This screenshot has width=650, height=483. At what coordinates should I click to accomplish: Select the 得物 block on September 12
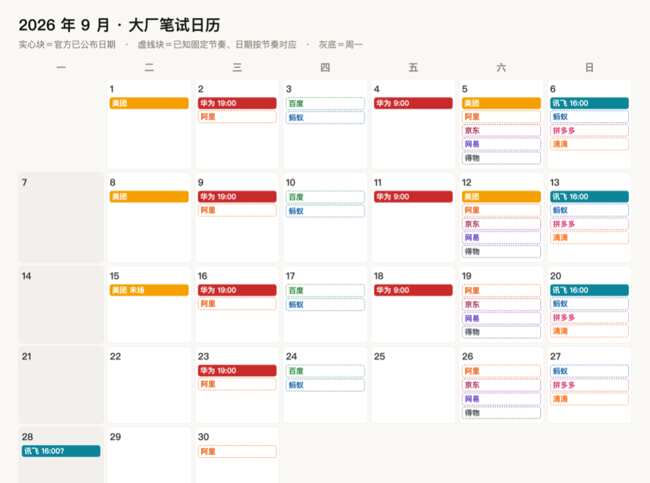pyautogui.click(x=501, y=252)
